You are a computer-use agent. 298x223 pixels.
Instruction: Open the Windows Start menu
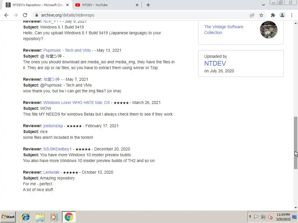(8, 217)
